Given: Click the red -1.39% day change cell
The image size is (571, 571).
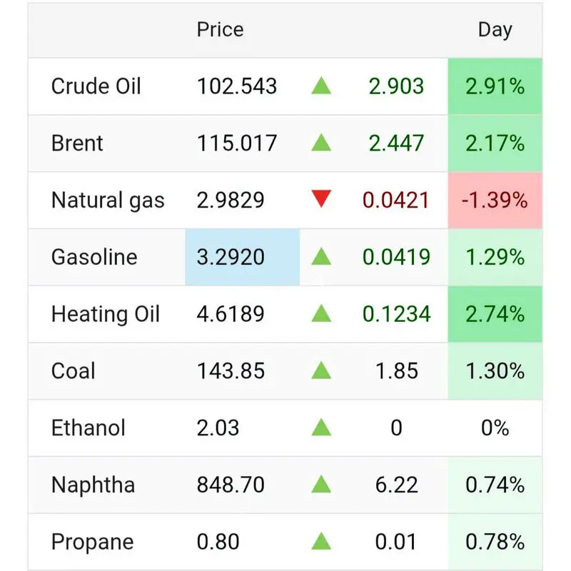Looking at the screenshot, I should click(x=495, y=201).
